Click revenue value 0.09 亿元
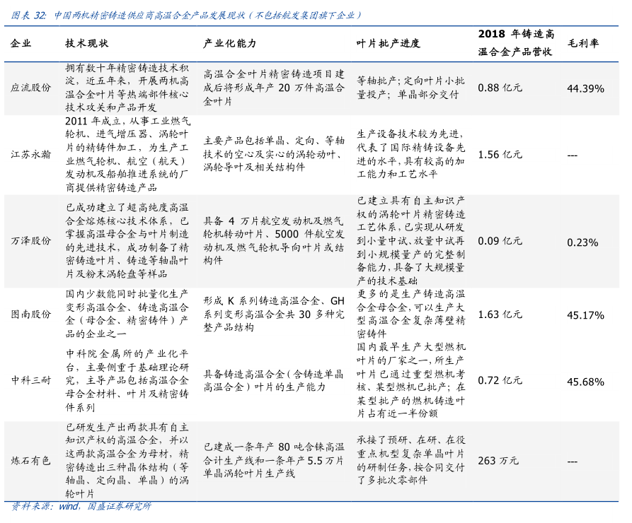The image size is (632, 523). pyautogui.click(x=500, y=241)
